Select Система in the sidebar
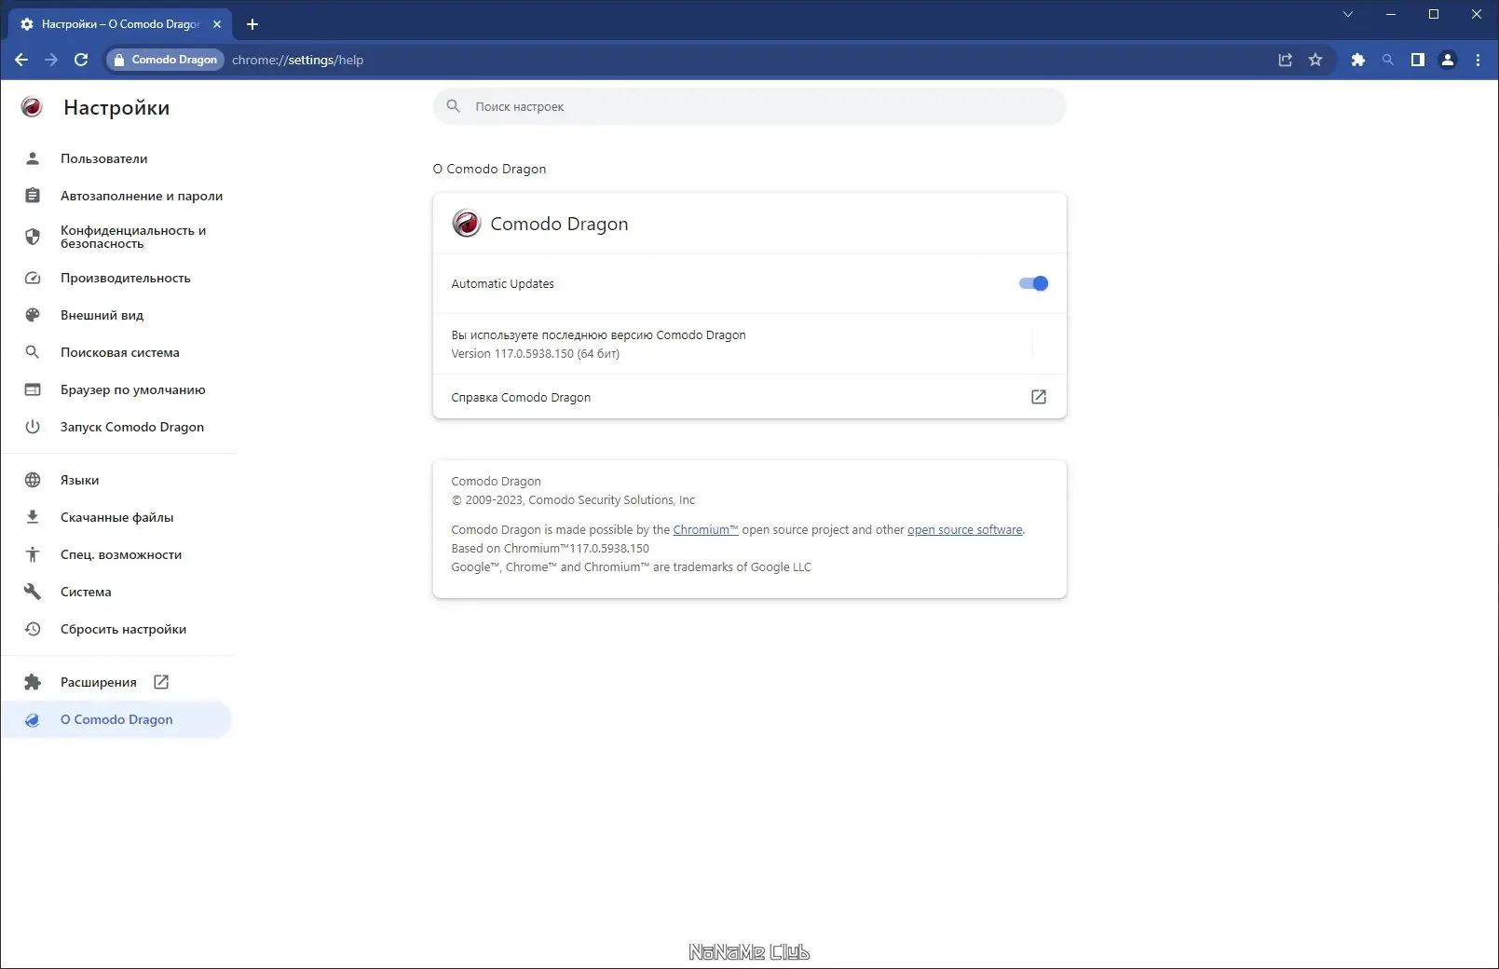1499x969 pixels. pos(117,592)
